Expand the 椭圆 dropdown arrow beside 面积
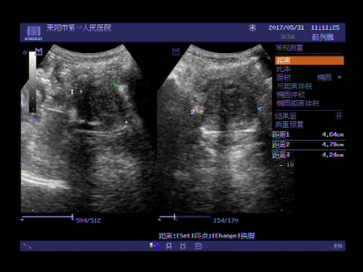Screen dimensions: 363x272 (339, 77)
